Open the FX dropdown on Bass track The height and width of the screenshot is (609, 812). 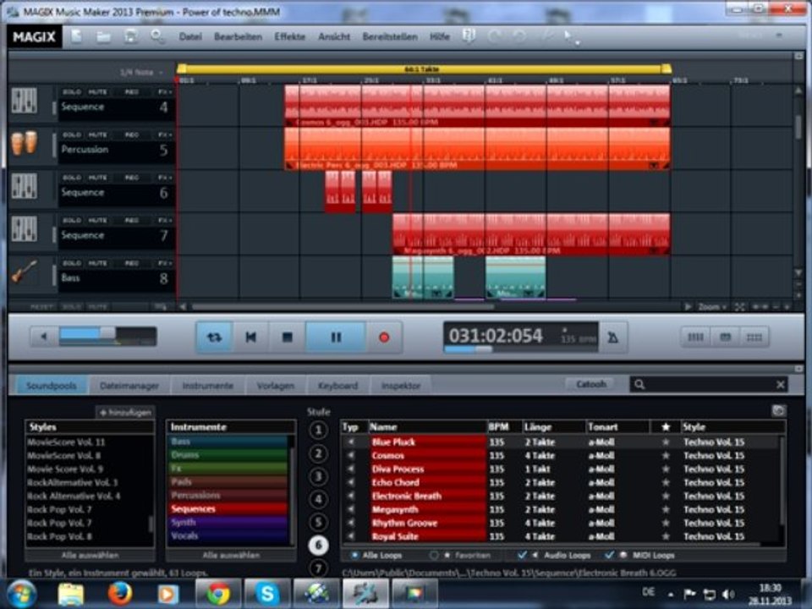[x=165, y=264]
